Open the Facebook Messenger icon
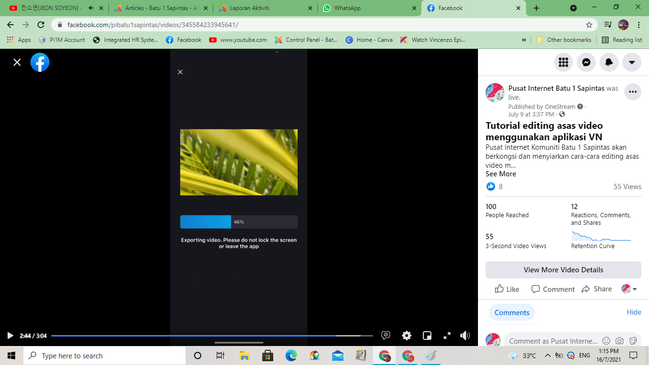The image size is (649, 365). click(586, 62)
